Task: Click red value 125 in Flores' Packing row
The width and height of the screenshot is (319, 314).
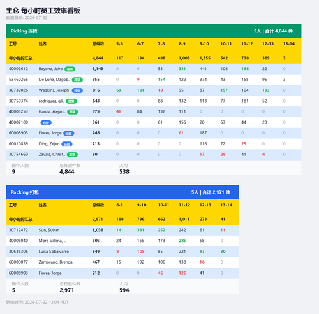Action: pyautogui.click(x=182, y=273)
